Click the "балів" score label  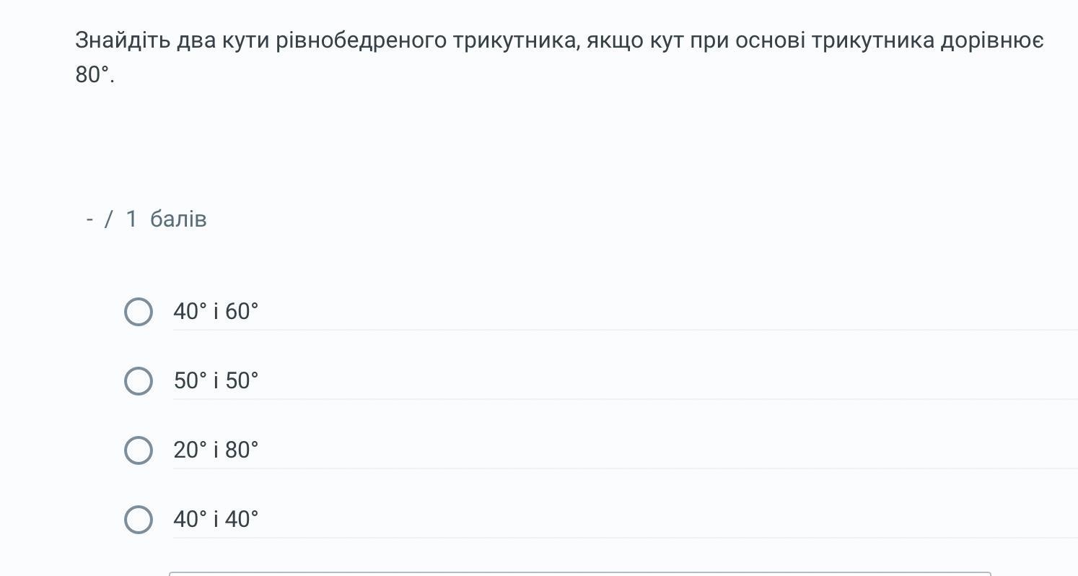pos(178,219)
